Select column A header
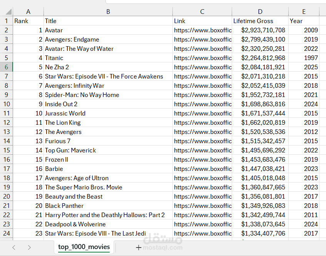Screen dimensions: 326x256 point(28,12)
